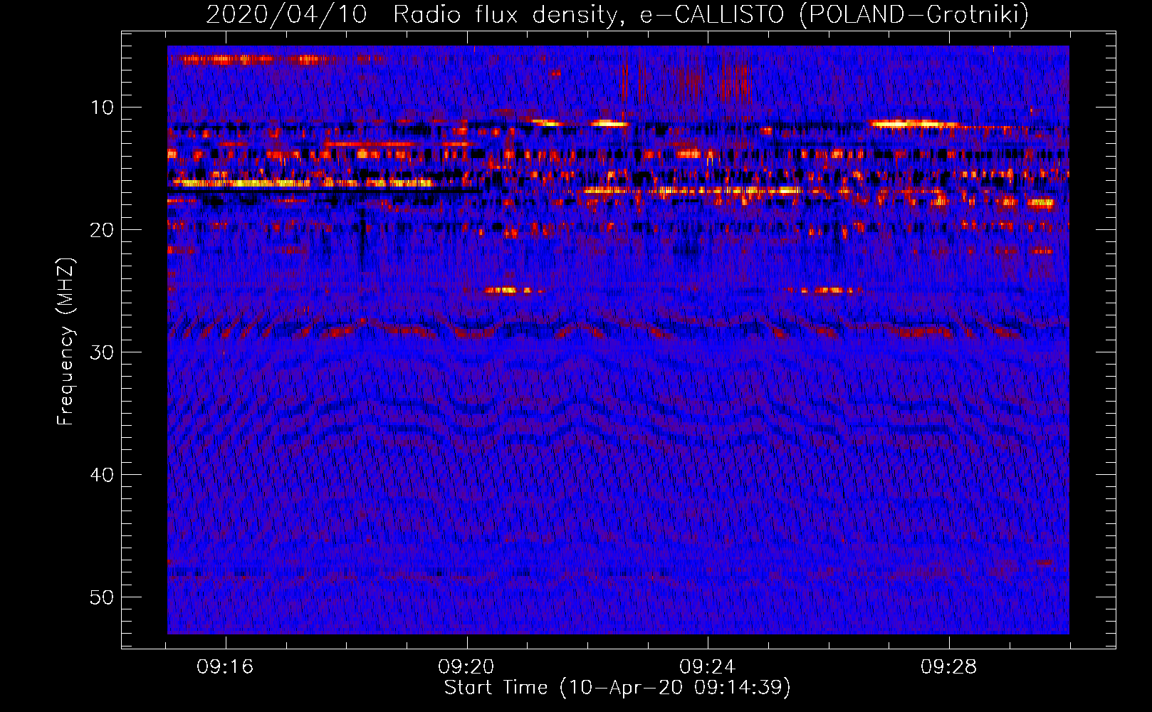Viewport: 1152px width, 712px height.
Task: Click the 30 MHz frequency tick label
Action: (103, 352)
